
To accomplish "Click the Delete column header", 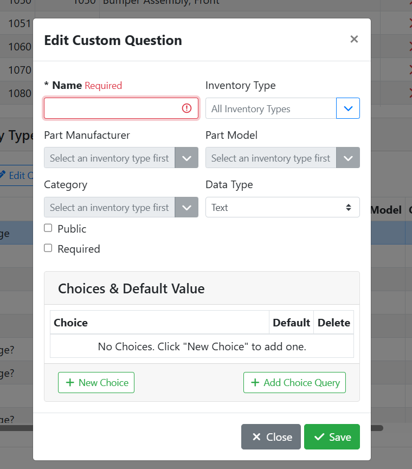I will 333,323.
